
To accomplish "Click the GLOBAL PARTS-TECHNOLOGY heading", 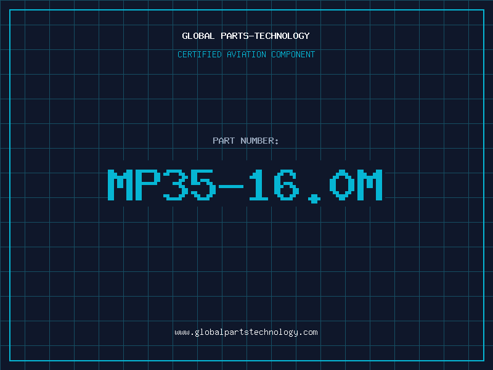I will coord(246,36).
